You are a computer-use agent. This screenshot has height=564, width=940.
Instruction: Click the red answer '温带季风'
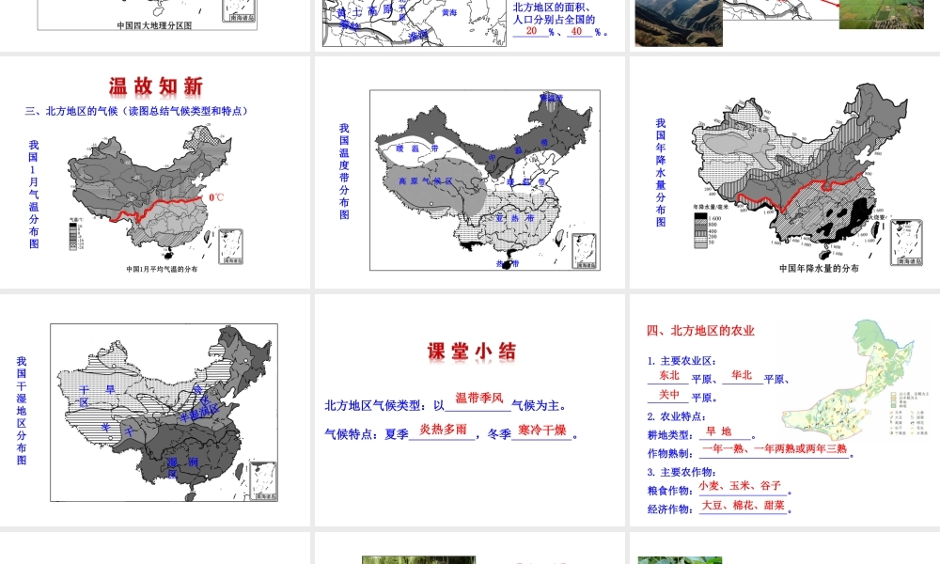coord(479,398)
